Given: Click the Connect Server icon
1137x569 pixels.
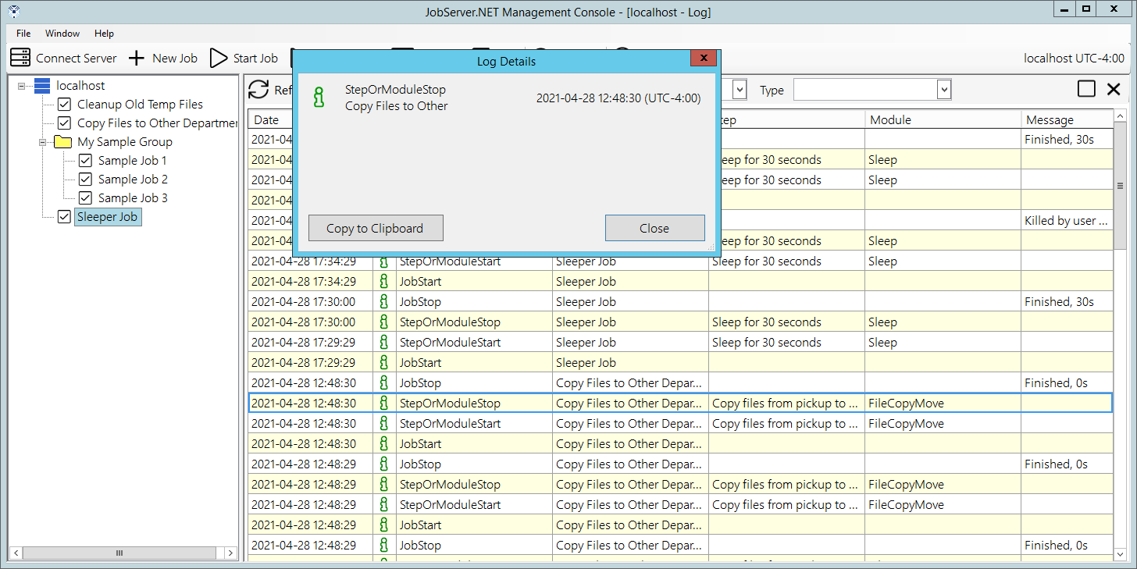Looking at the screenshot, I should click(x=20, y=58).
